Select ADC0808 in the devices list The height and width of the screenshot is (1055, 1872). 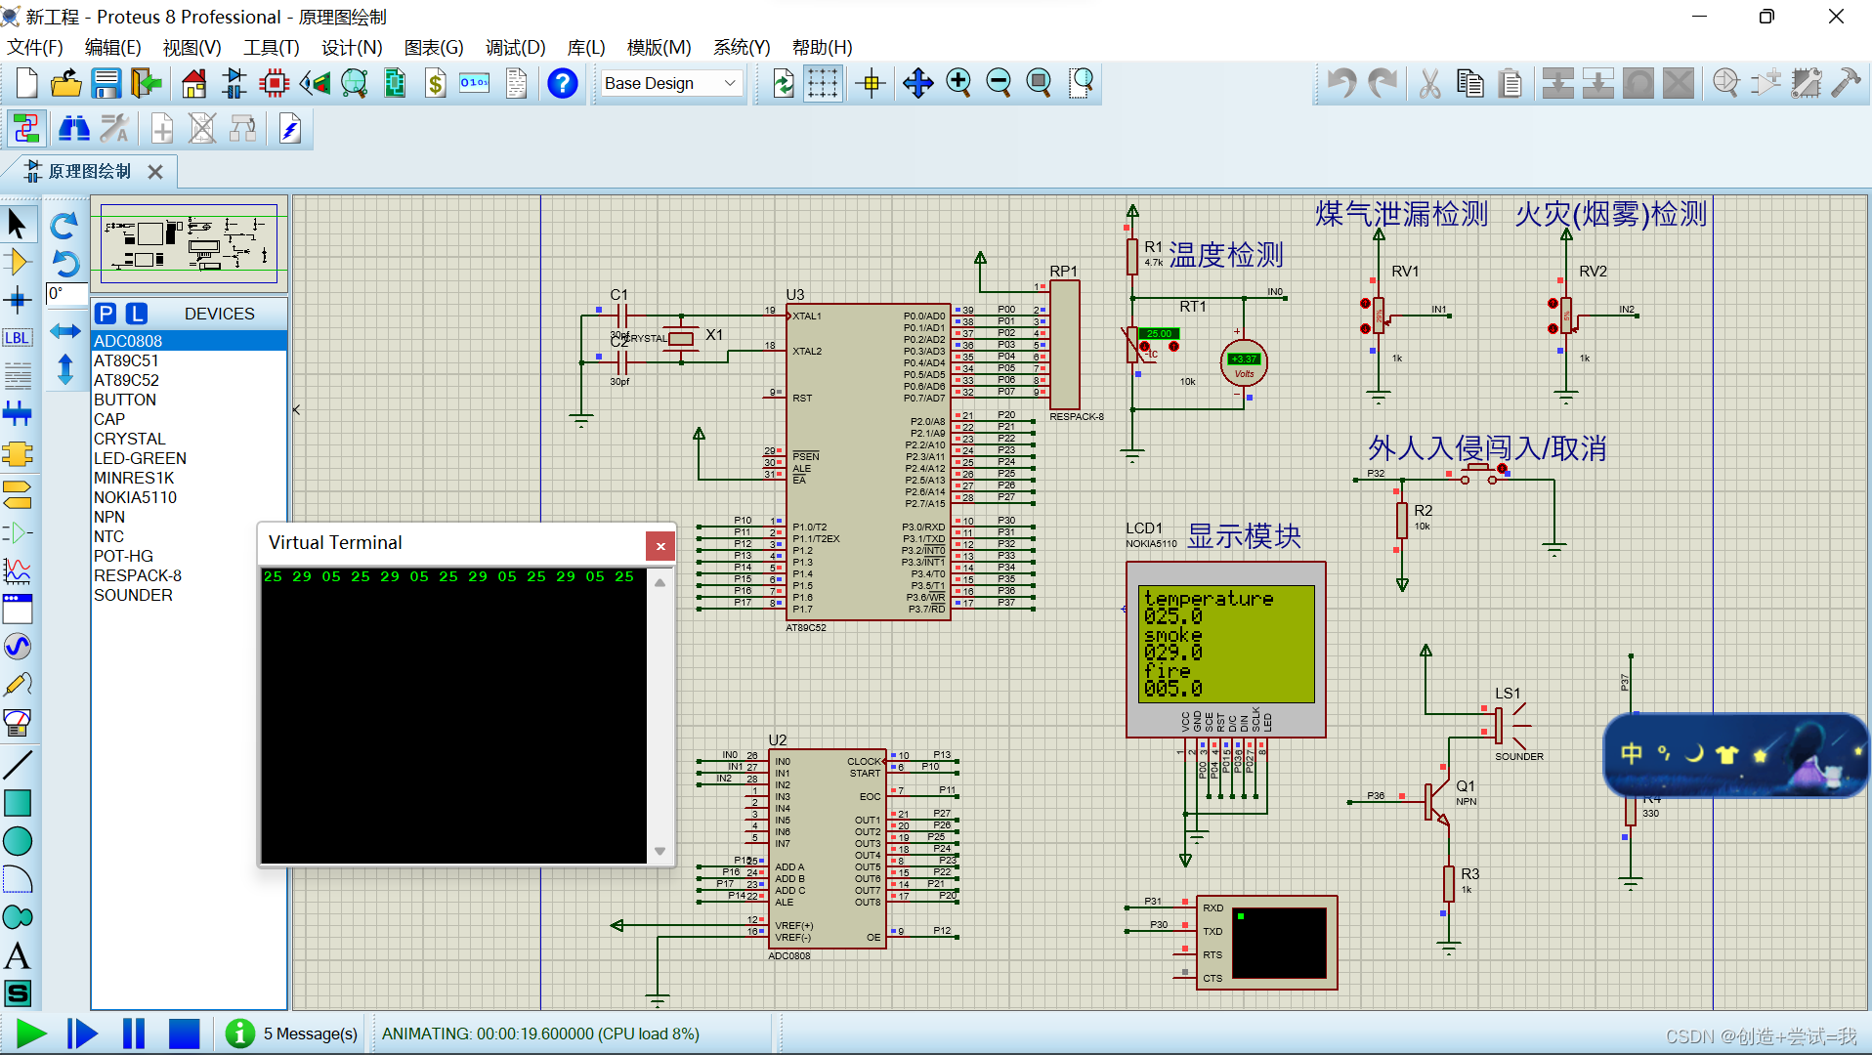(x=190, y=341)
